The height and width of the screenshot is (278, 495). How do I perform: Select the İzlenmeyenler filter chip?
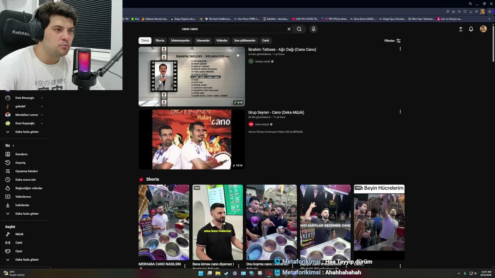coord(181,41)
